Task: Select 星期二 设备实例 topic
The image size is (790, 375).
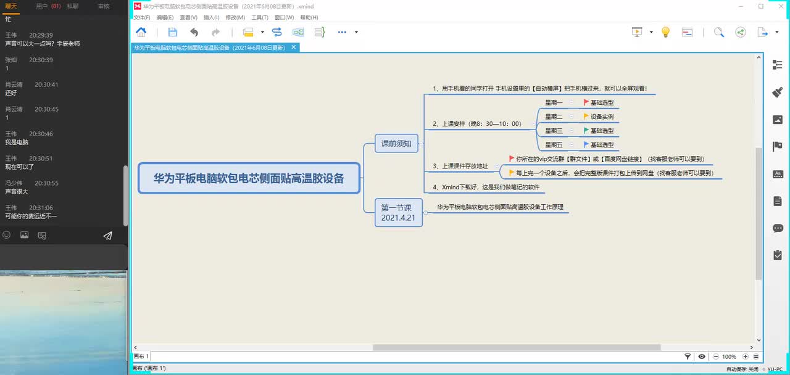Action: (597, 117)
